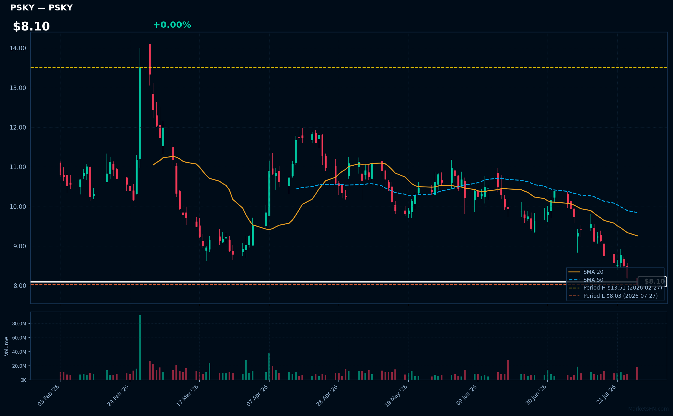673x416 pixels.
Task: Click the 28 Apr '26 date label
Action: coord(327,395)
